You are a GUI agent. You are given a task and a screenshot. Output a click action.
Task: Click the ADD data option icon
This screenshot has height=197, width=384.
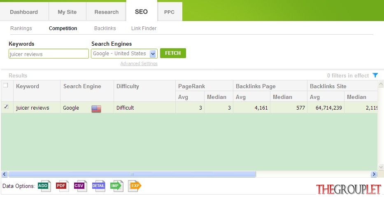pos(44,186)
